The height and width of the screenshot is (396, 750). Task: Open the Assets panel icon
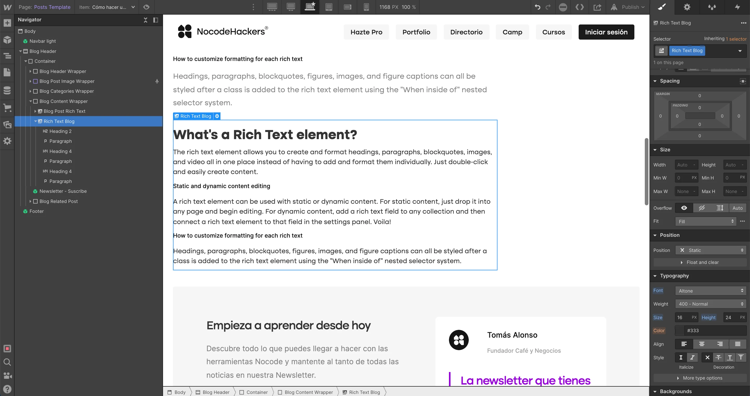tap(7, 125)
